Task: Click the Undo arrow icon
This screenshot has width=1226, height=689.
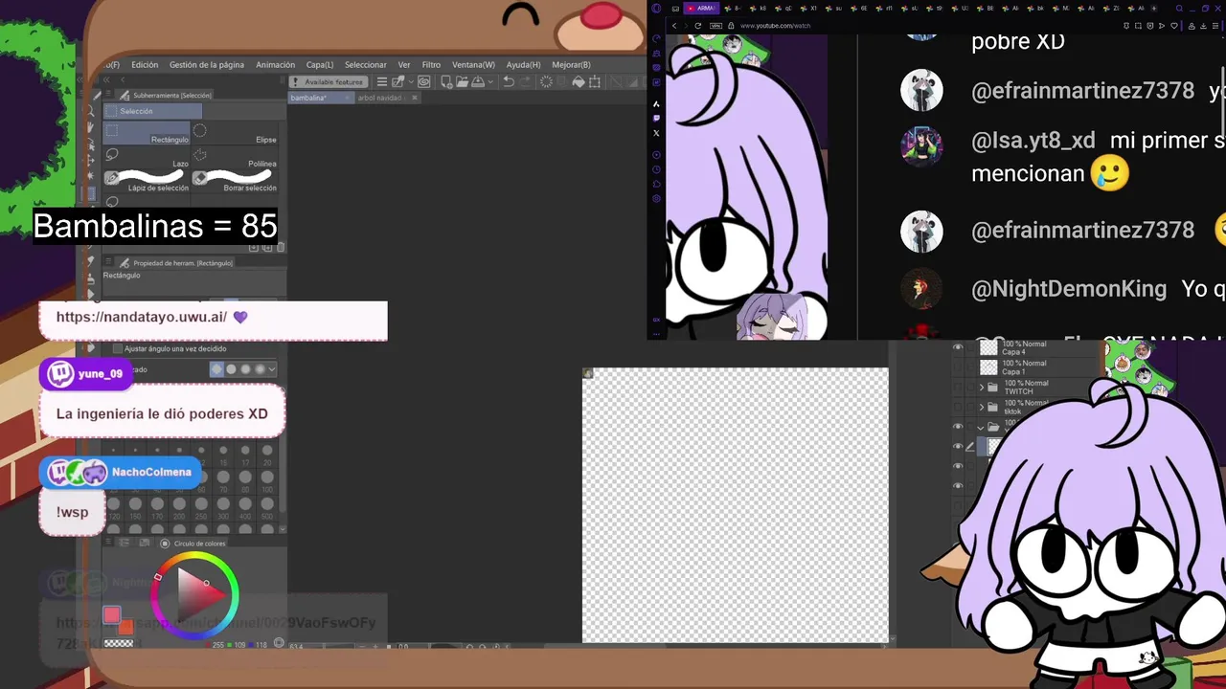Action: [509, 82]
